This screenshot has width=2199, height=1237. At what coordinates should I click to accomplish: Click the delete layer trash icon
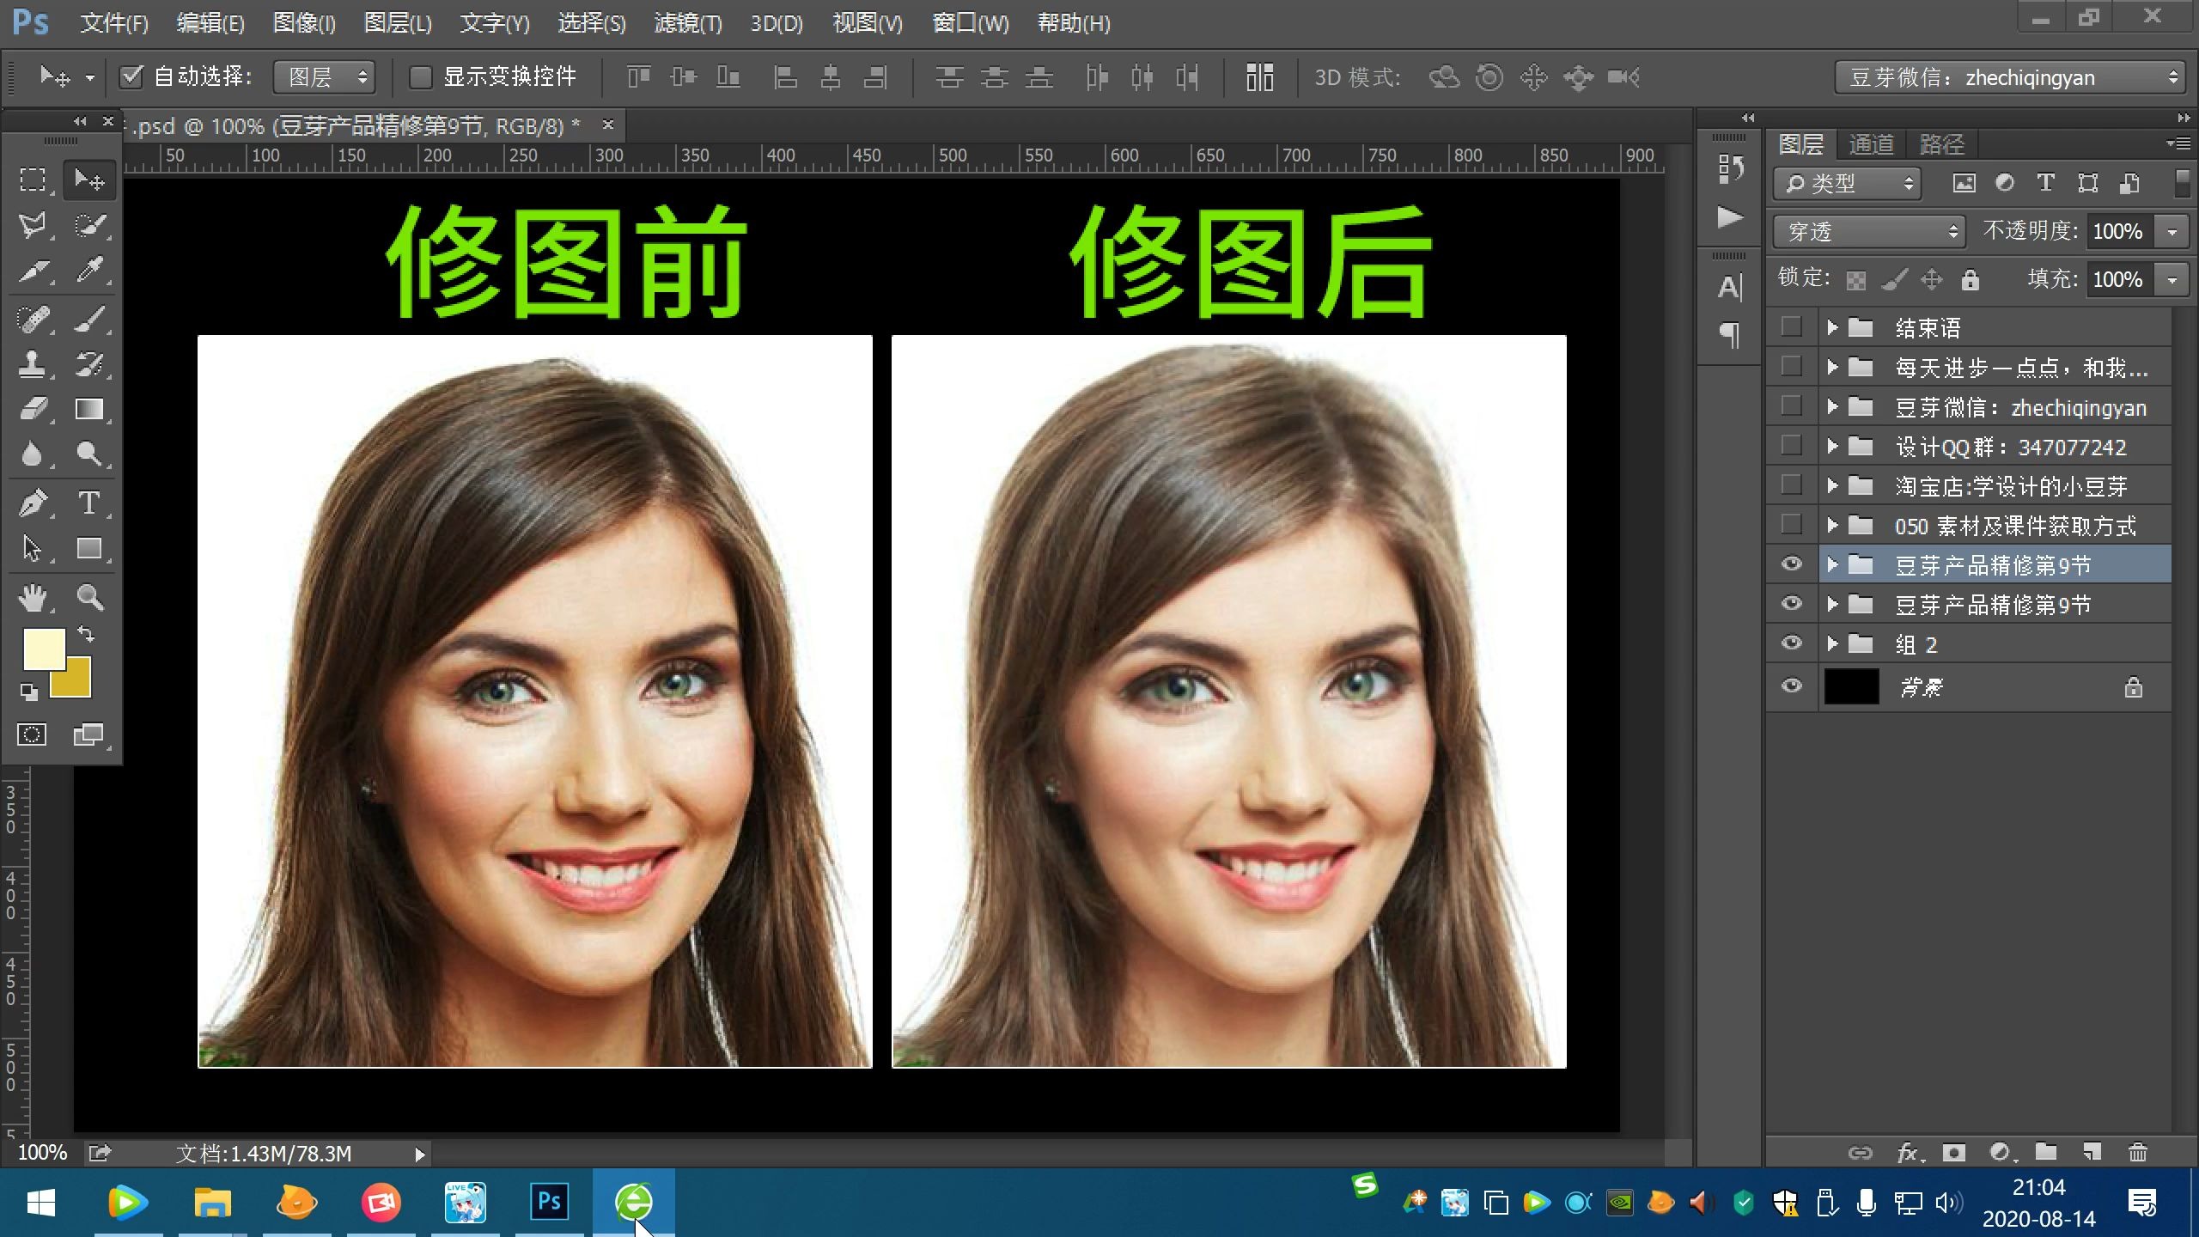[2138, 1152]
